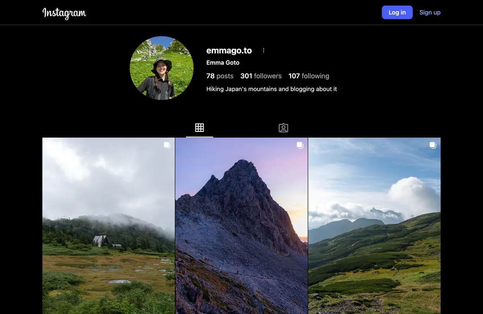Click carousel icon on the green hills post
The image size is (483, 314).
tap(433, 145)
